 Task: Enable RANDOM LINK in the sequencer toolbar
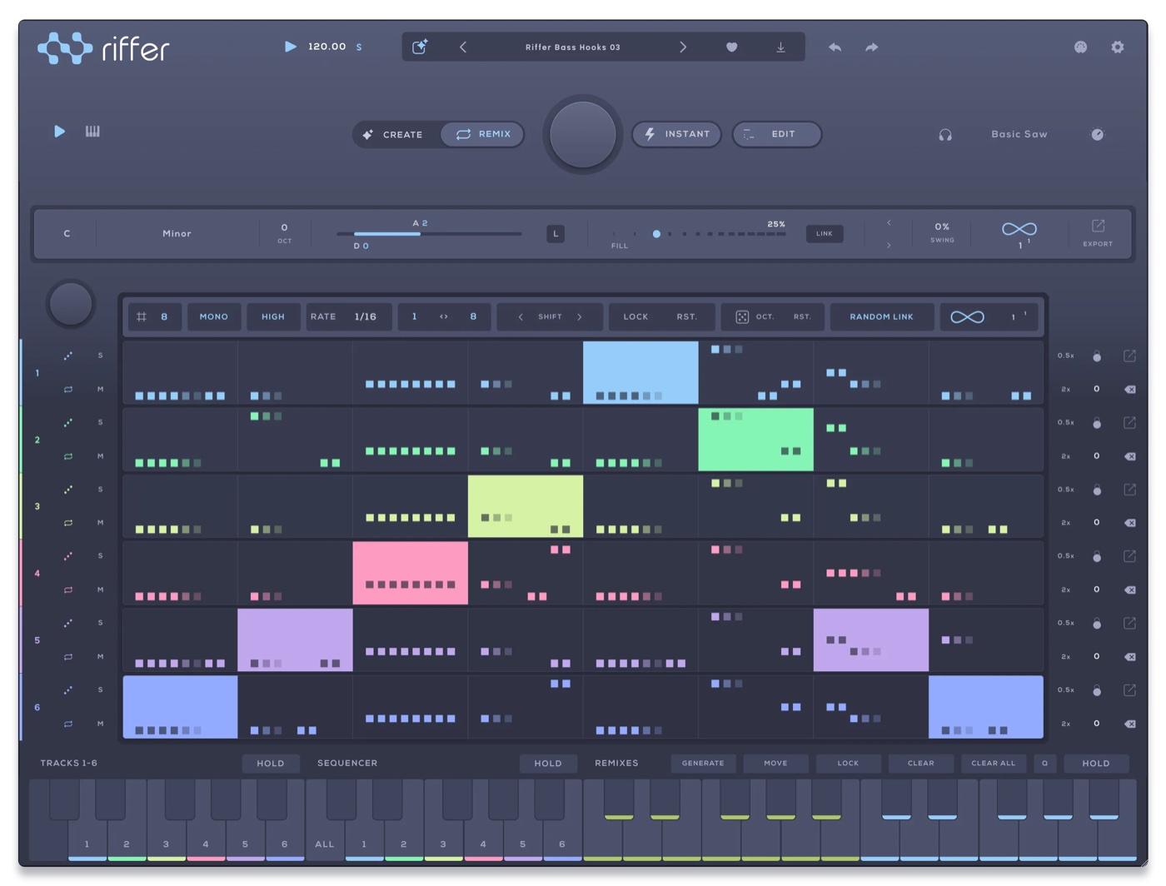coord(881,317)
